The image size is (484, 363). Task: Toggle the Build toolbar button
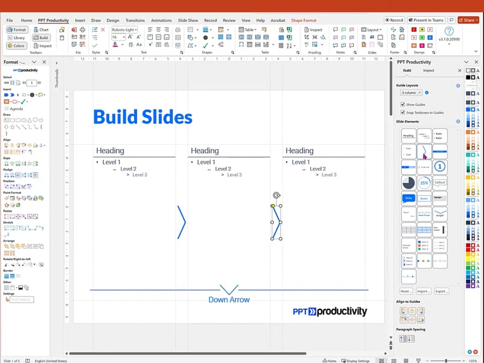[41, 37]
